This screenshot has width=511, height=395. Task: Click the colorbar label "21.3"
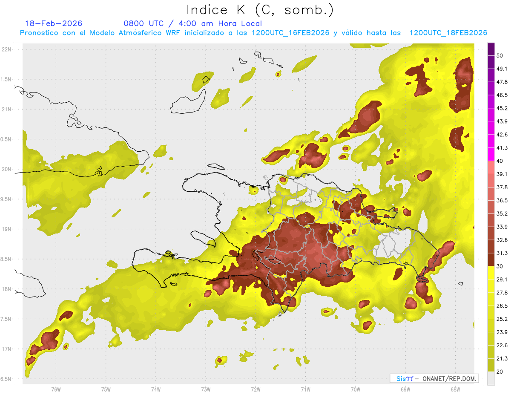[502, 358]
